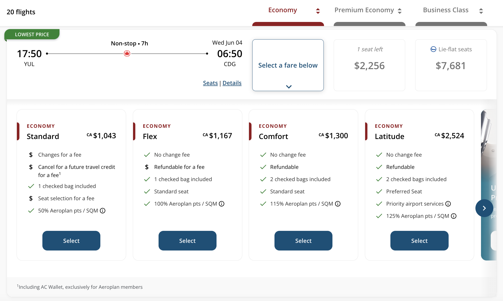Expand the Select a fare below chevron

[x=288, y=86]
